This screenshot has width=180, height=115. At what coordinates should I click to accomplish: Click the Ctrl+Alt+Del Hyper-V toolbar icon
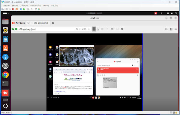click(x=2, y=9)
